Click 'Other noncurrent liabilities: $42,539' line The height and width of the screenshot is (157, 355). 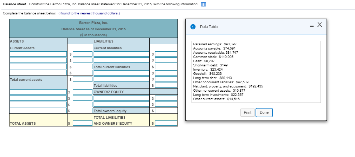pyautogui.click(x=221, y=82)
